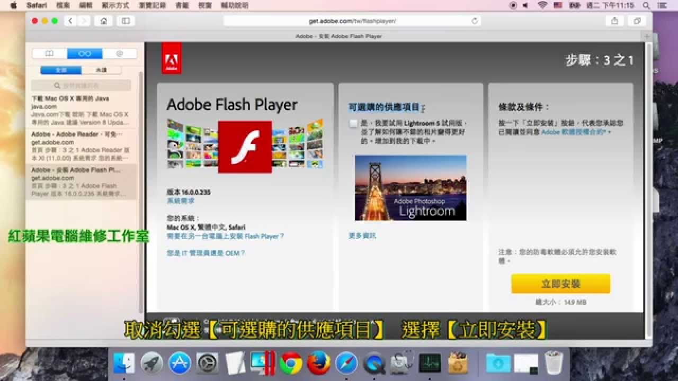Click the red Flash Player logo image
678x381 pixels.
point(245,147)
